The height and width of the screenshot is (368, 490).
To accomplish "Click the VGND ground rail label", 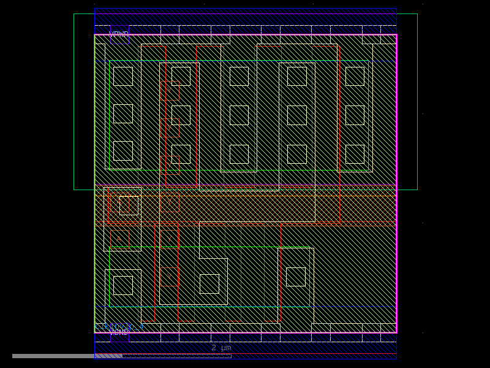I will pyautogui.click(x=120, y=332).
